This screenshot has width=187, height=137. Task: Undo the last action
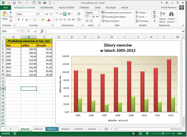tap(19, 3)
